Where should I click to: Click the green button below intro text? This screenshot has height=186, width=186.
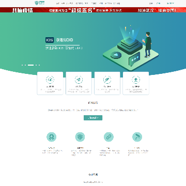[x=93, y=118]
